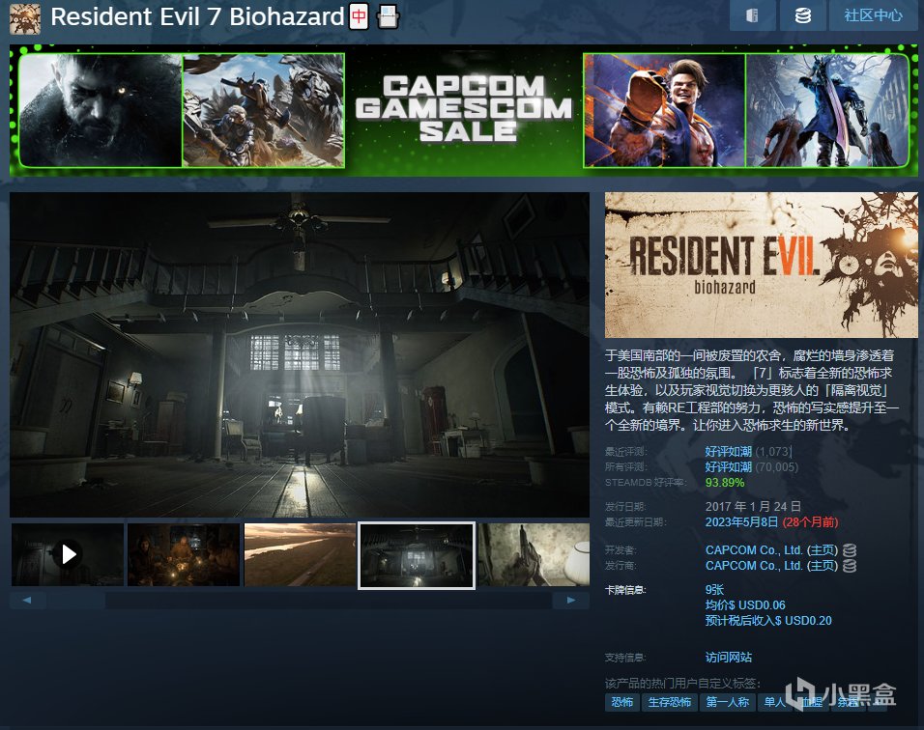The height and width of the screenshot is (730, 924).
Task: Open publisher (主页) homepage link
Action: (x=823, y=565)
